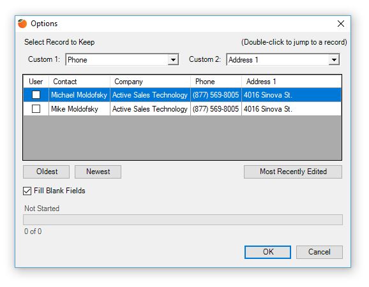This screenshot has height=287, width=369.
Task: Choose Most Recently Edited button
Action: pos(293,172)
